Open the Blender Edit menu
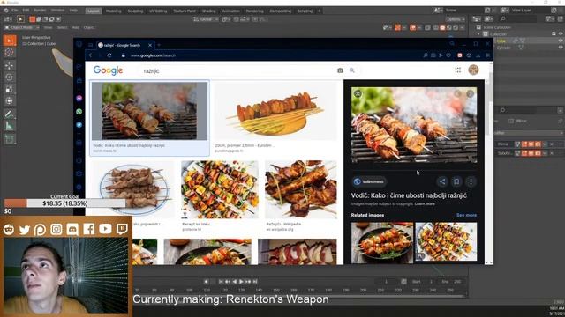This screenshot has height=317, width=565. coord(26,11)
